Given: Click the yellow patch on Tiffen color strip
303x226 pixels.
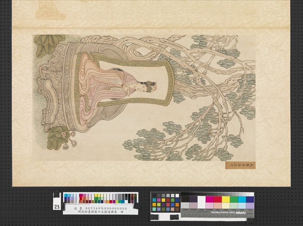Looking at the screenshot, I should click(226, 199).
